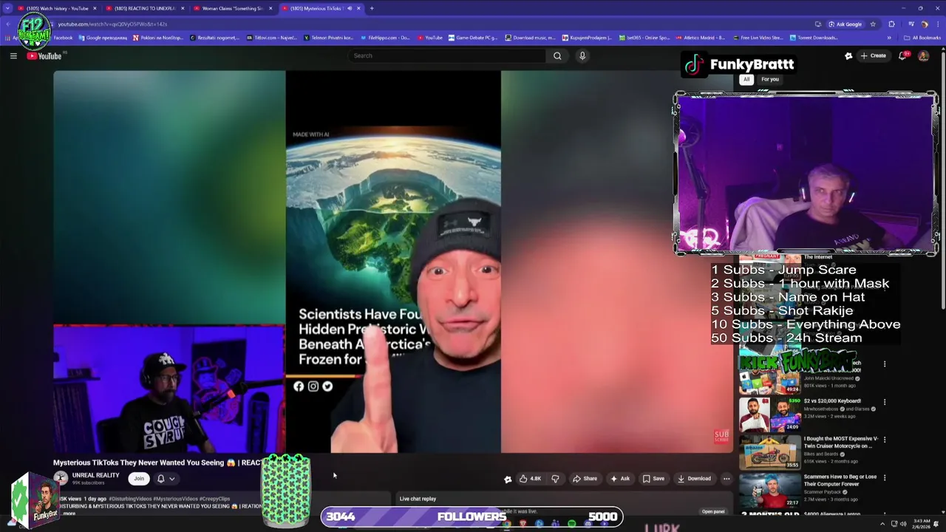Expand the tab search dropdown arrow
The image size is (946, 532).
click(x=7, y=8)
